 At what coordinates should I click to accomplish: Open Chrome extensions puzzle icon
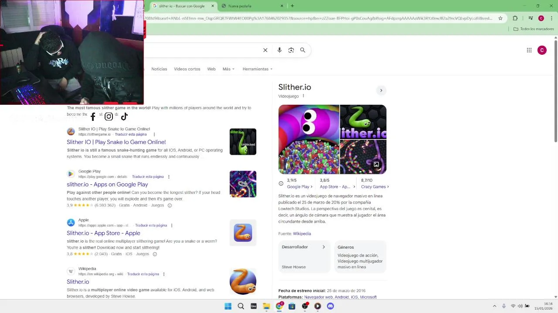[x=515, y=18]
